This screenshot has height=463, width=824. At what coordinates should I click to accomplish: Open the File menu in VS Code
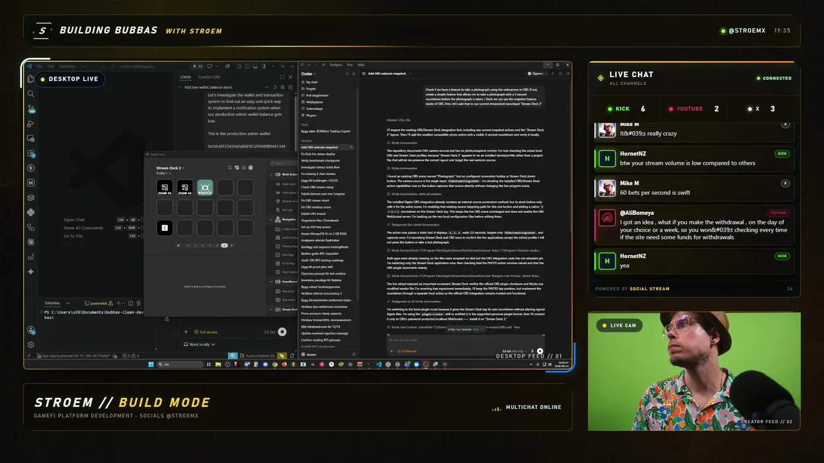tap(39, 66)
